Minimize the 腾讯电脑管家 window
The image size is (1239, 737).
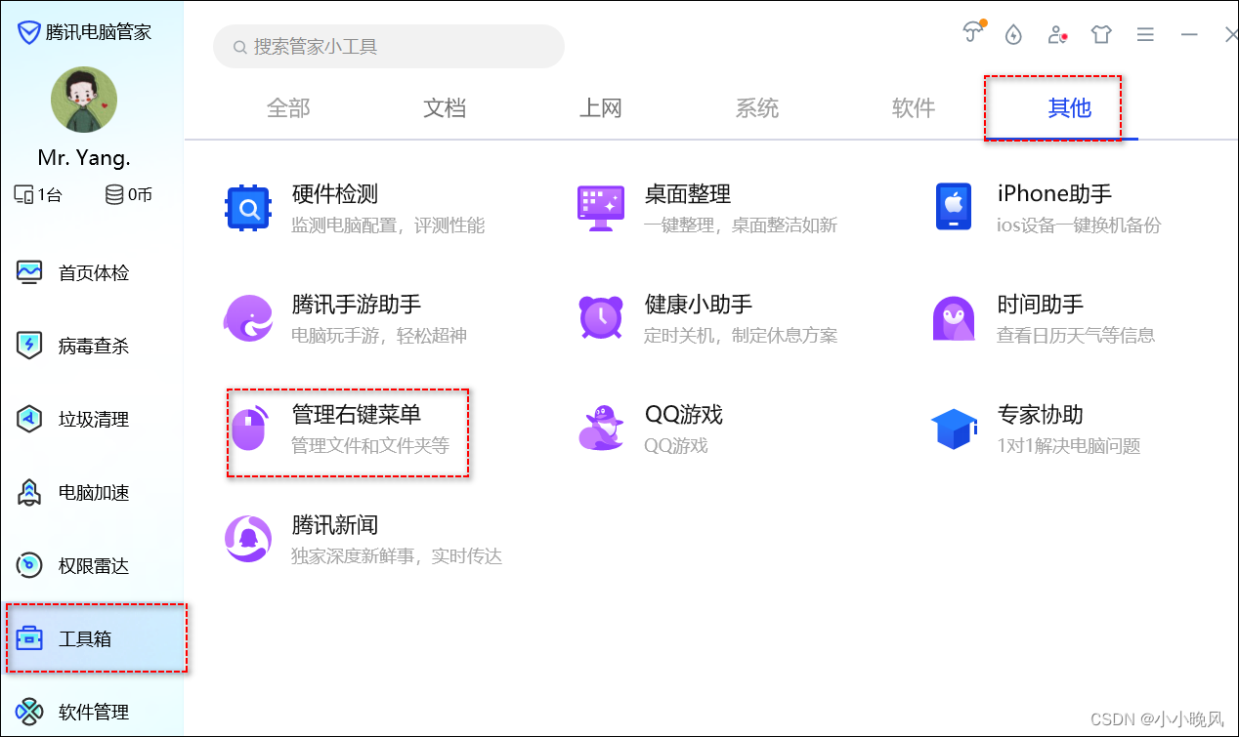[x=1189, y=34]
